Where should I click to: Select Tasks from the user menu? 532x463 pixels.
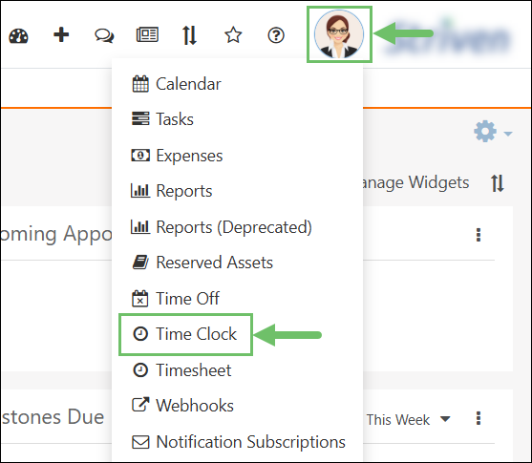pos(162,119)
